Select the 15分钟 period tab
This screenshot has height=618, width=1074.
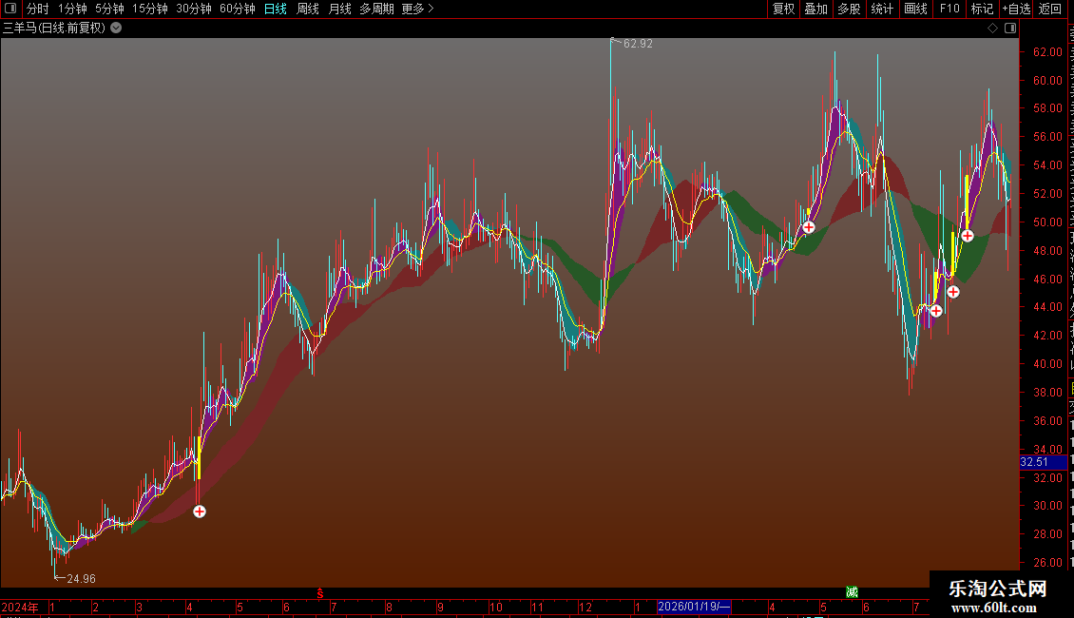click(150, 9)
